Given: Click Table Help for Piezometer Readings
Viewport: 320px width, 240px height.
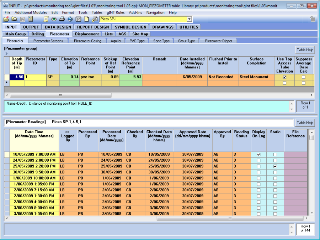Looking at the screenshot, I should point(305,123).
